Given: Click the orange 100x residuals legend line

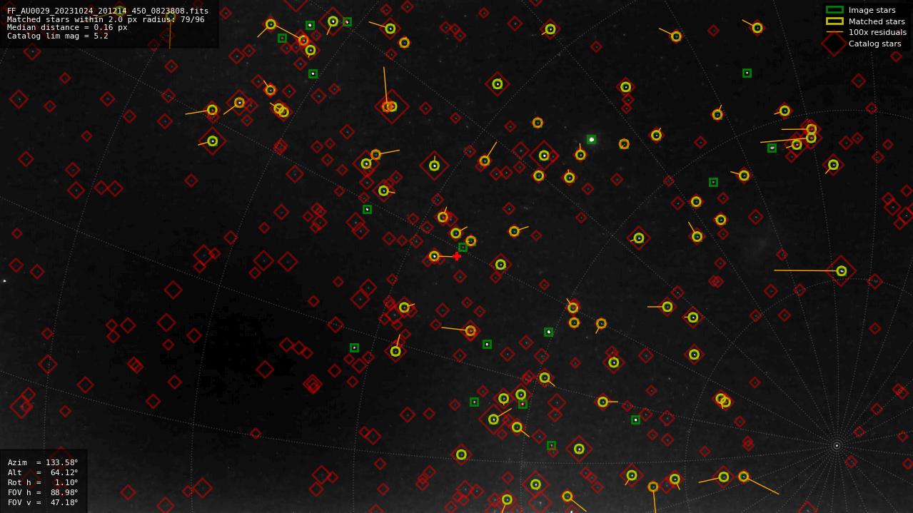Looking at the screenshot, I should click(x=834, y=32).
